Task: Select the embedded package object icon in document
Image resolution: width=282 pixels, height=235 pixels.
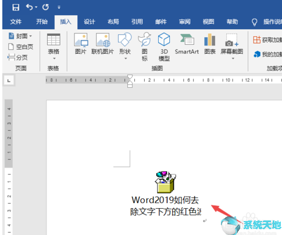Action: pyautogui.click(x=166, y=182)
